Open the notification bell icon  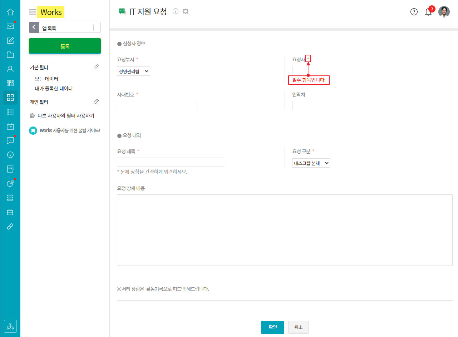pos(428,12)
